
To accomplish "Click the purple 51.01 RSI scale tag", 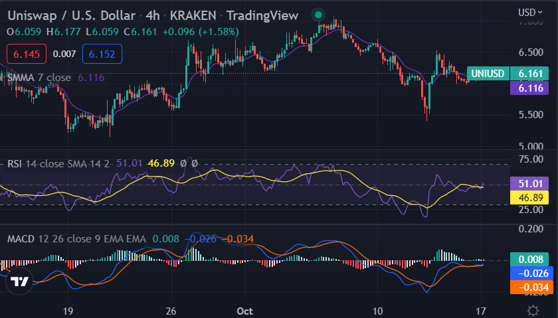I will pyautogui.click(x=529, y=183).
